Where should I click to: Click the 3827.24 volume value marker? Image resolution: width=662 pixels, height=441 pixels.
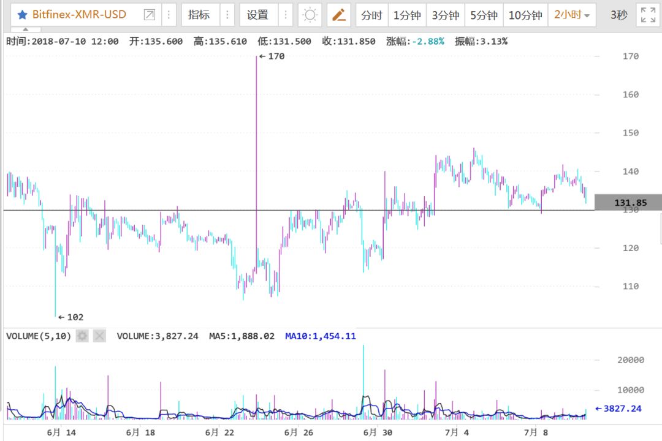tap(618, 408)
